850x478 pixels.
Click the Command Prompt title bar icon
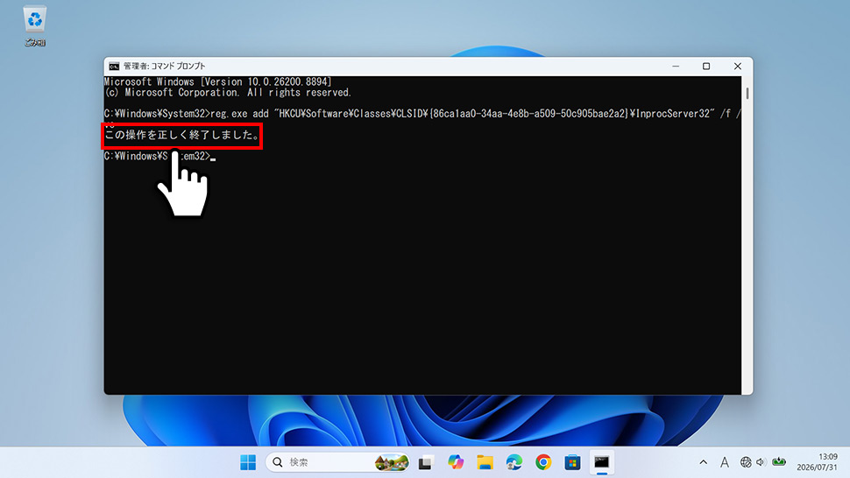(114, 66)
